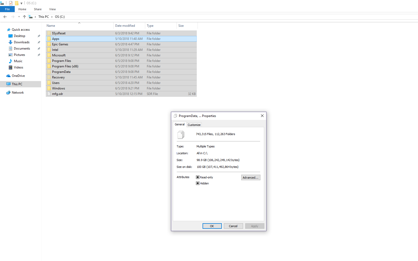Toggle the Read-only attribute checkbox
The width and height of the screenshot is (418, 261).
tap(198, 177)
